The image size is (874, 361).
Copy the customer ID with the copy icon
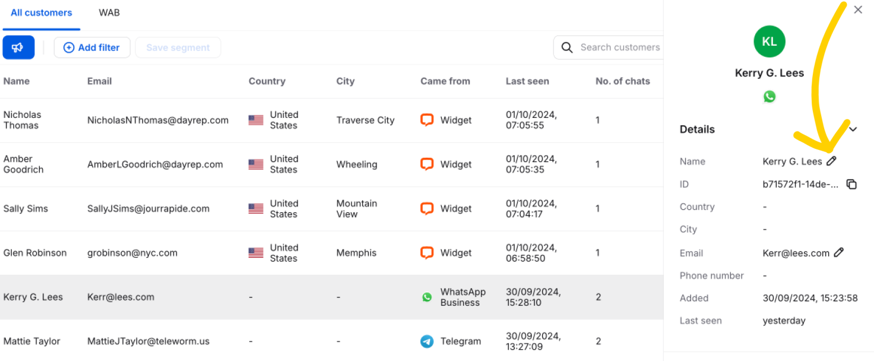coord(851,184)
